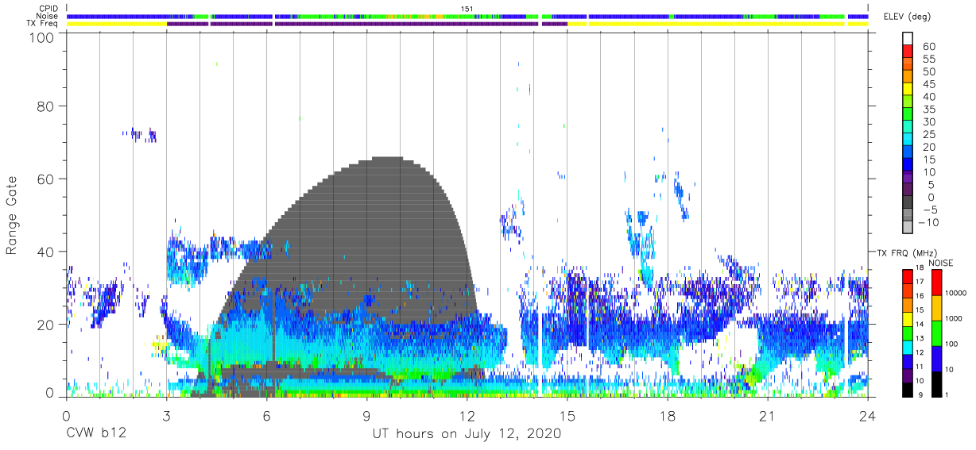Click the 9 tick on UT hours axis
Image resolution: width=976 pixels, height=450 pixels.
[x=366, y=415]
